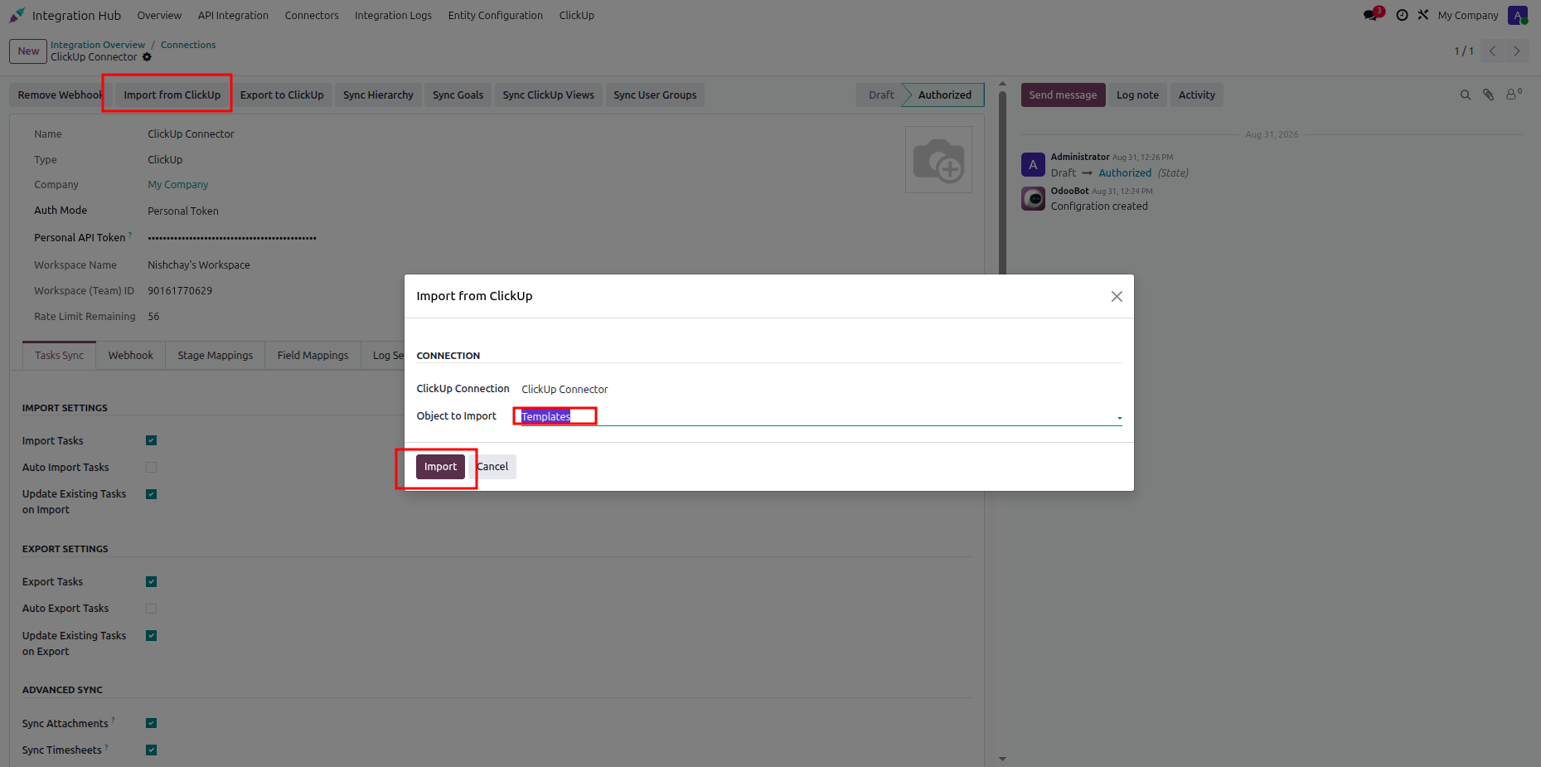Open the debug tools icon
This screenshot has width=1541, height=767.
[x=1423, y=15]
